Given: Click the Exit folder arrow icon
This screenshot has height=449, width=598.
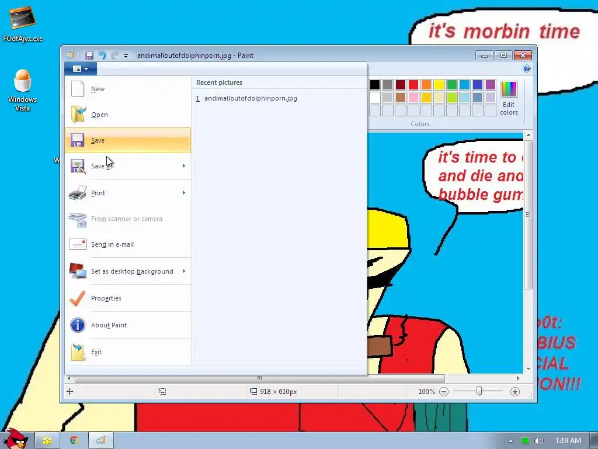Looking at the screenshot, I should (x=78, y=352).
